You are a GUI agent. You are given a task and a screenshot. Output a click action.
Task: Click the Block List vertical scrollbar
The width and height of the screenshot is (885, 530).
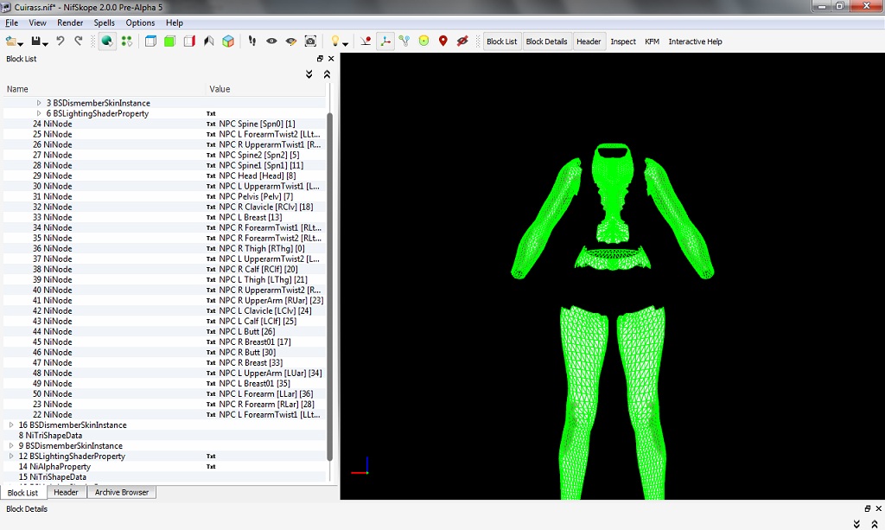(329, 285)
